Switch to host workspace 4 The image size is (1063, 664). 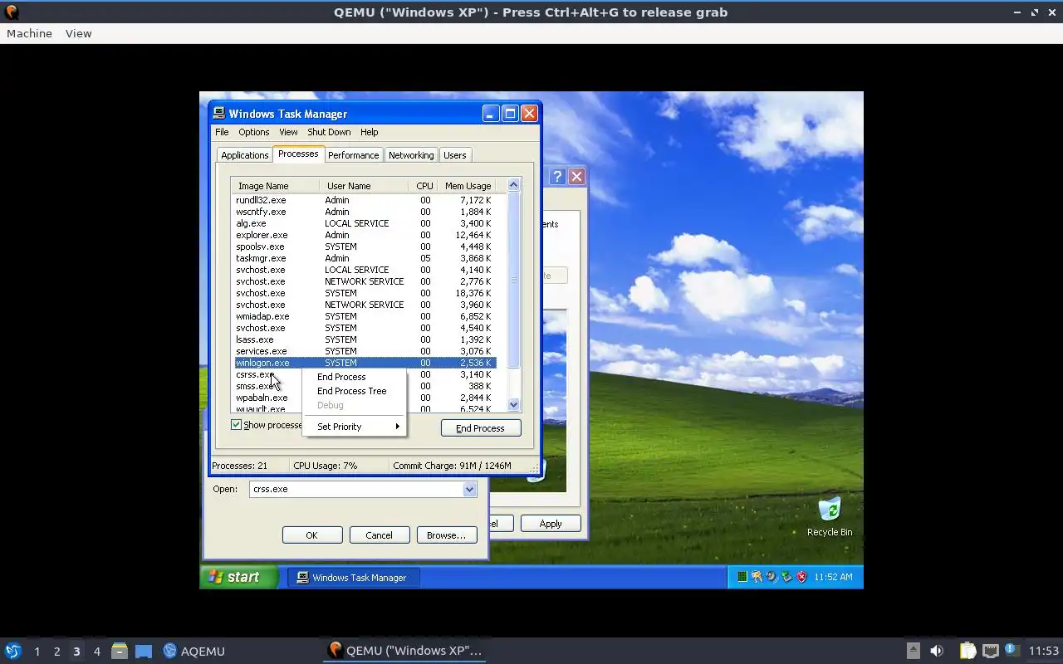click(x=96, y=651)
